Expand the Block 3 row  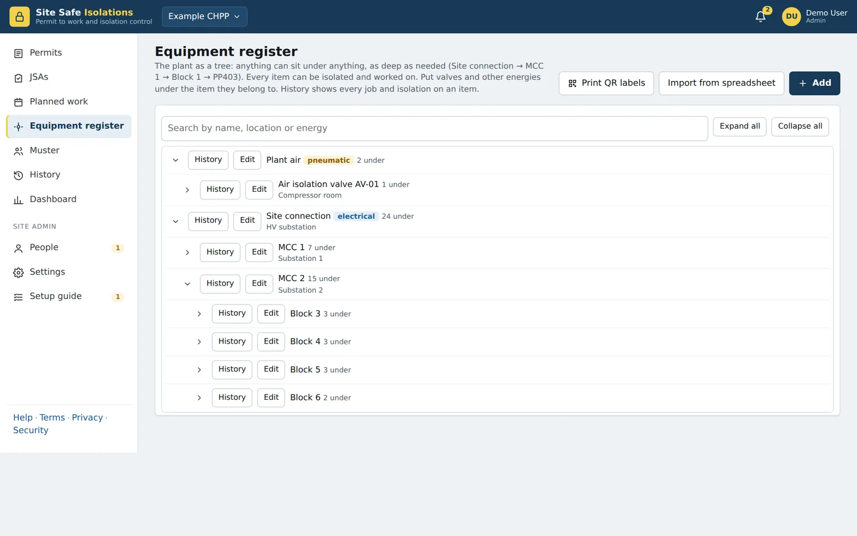[x=199, y=314]
